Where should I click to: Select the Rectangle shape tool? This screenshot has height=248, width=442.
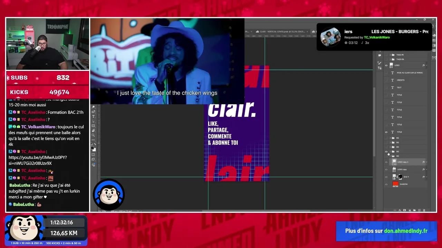coord(93,126)
